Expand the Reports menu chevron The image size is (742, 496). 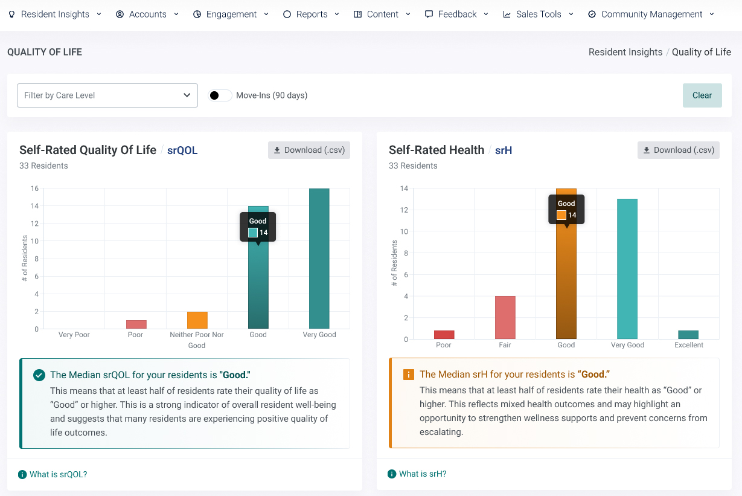(337, 14)
